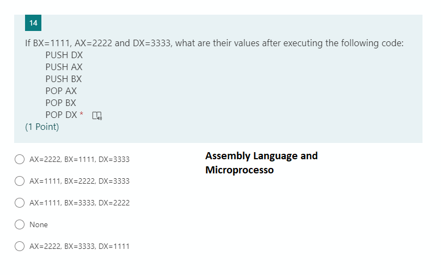Click the question sentence starting If BX=1111
This screenshot has width=441, height=275.
pos(215,43)
